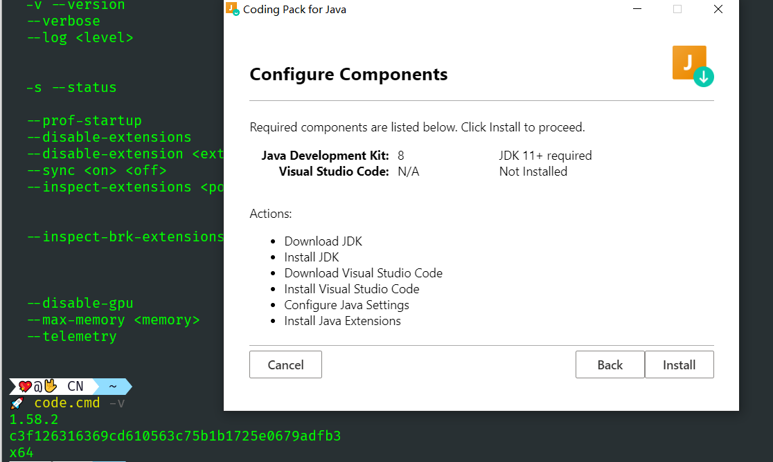The height and width of the screenshot is (462, 773).
Task: Click the Configure Java Settings list entry
Action: point(346,304)
